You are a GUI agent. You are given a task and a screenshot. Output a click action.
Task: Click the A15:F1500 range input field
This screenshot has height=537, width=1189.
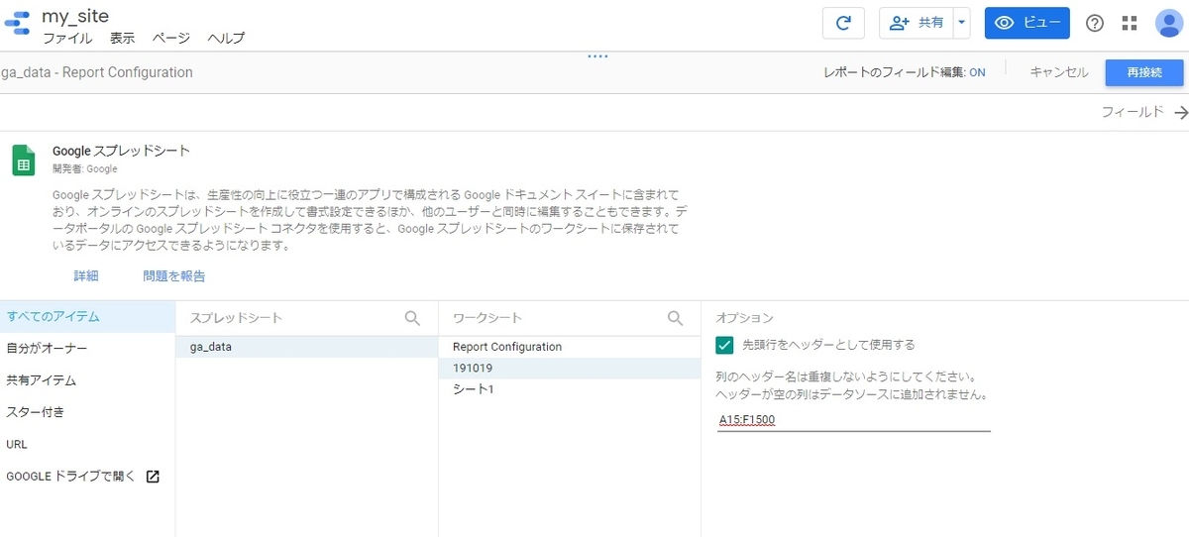tap(853, 420)
